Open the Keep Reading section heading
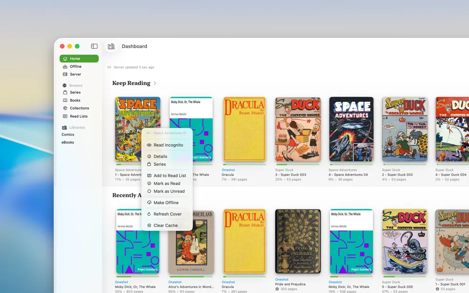 tap(131, 83)
